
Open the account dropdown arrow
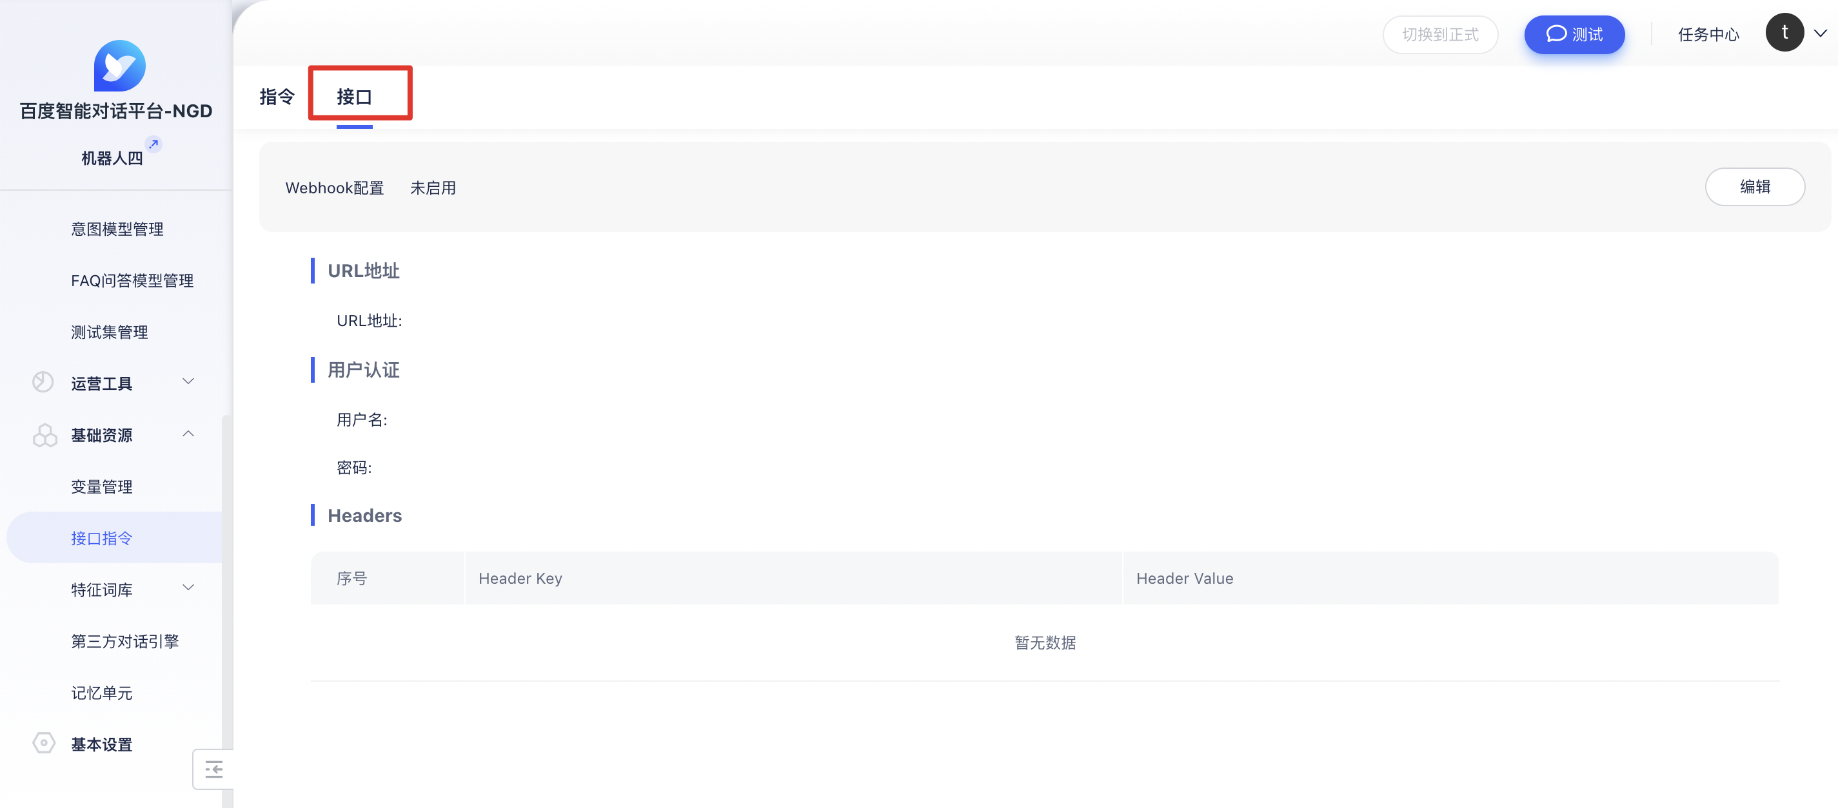click(x=1820, y=33)
